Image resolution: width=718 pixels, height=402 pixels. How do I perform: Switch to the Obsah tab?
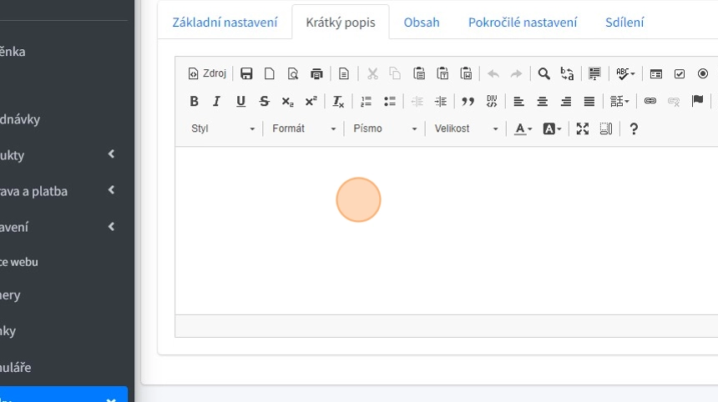tap(422, 23)
